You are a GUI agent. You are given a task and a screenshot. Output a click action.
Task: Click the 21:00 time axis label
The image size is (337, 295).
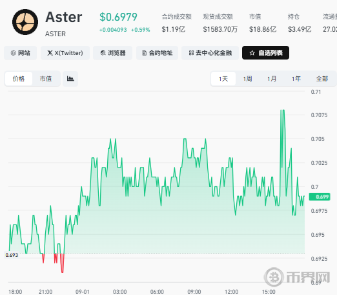pyautogui.click(x=45, y=292)
